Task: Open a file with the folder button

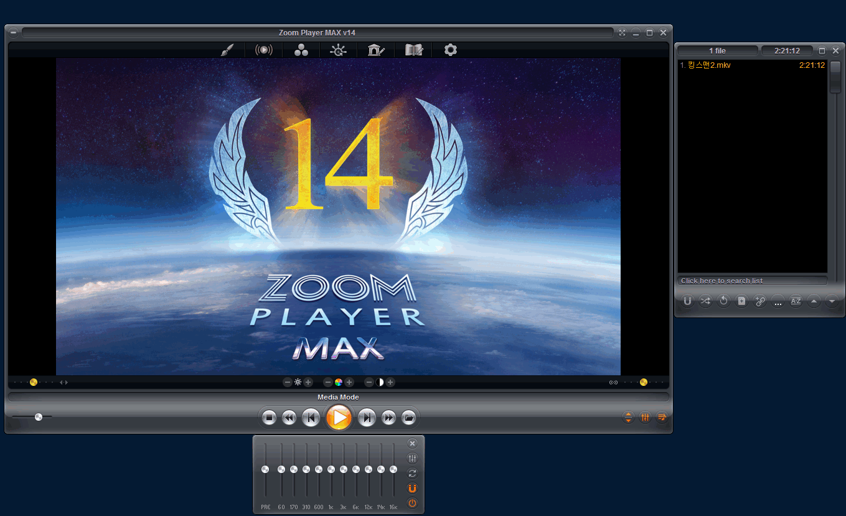Action: pos(408,418)
